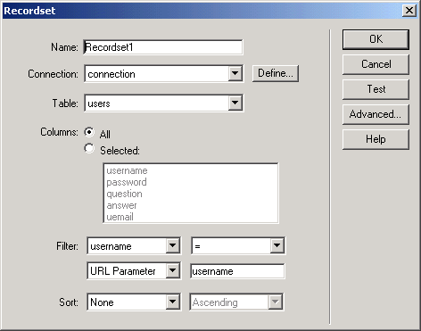Click the Help button
Image resolution: width=421 pixels, height=331 pixels.
[376, 139]
